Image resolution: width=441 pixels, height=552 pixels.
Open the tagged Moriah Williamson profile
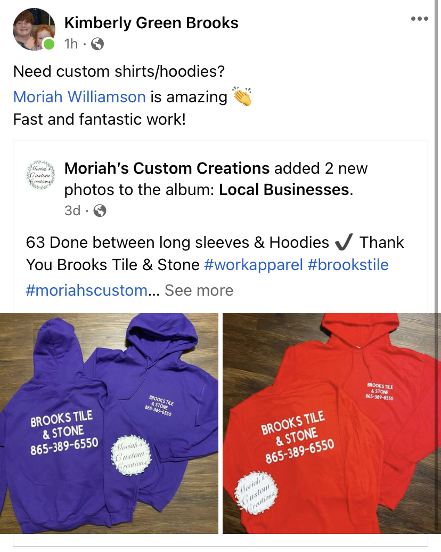tap(79, 97)
